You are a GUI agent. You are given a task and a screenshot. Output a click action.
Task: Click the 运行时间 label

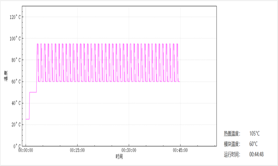tap(232, 154)
